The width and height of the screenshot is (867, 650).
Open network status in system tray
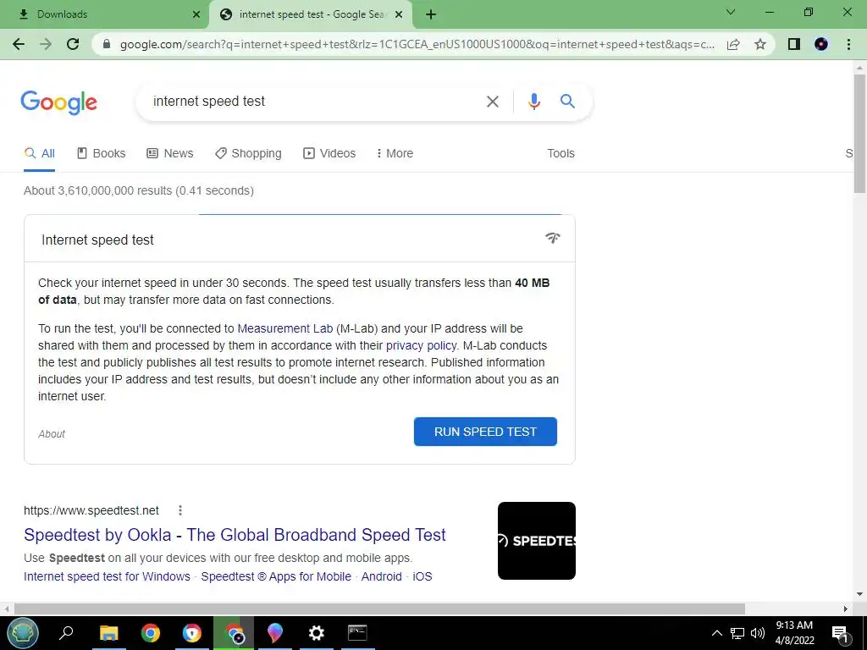[737, 633]
